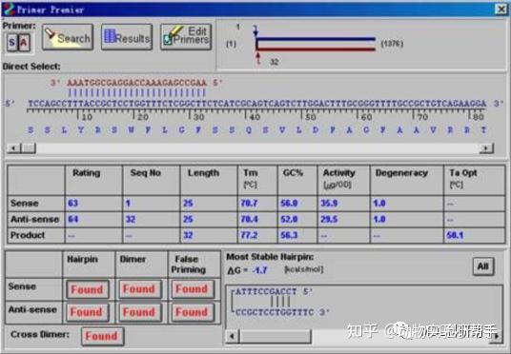This screenshot has width=511, height=354.
Task: Click Anti-sense Tm value 70.4
Action: [249, 219]
